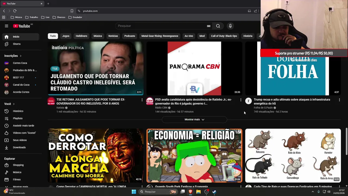Select the Helldivers filter chip
Screen dimensions: 348x196
(81, 36)
